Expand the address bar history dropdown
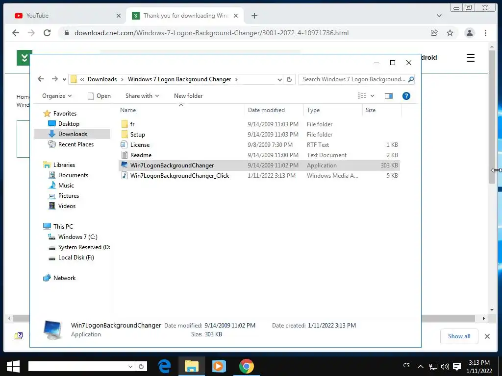 pos(279,79)
